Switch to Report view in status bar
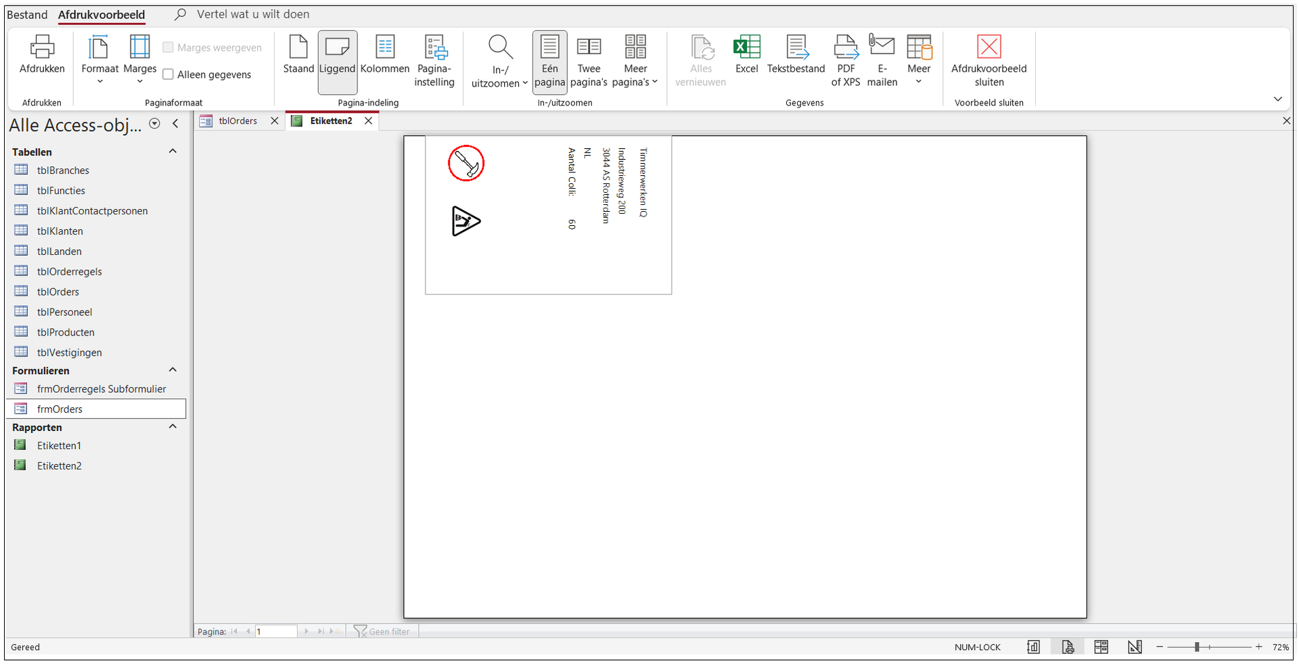The image size is (1299, 667). click(1033, 647)
